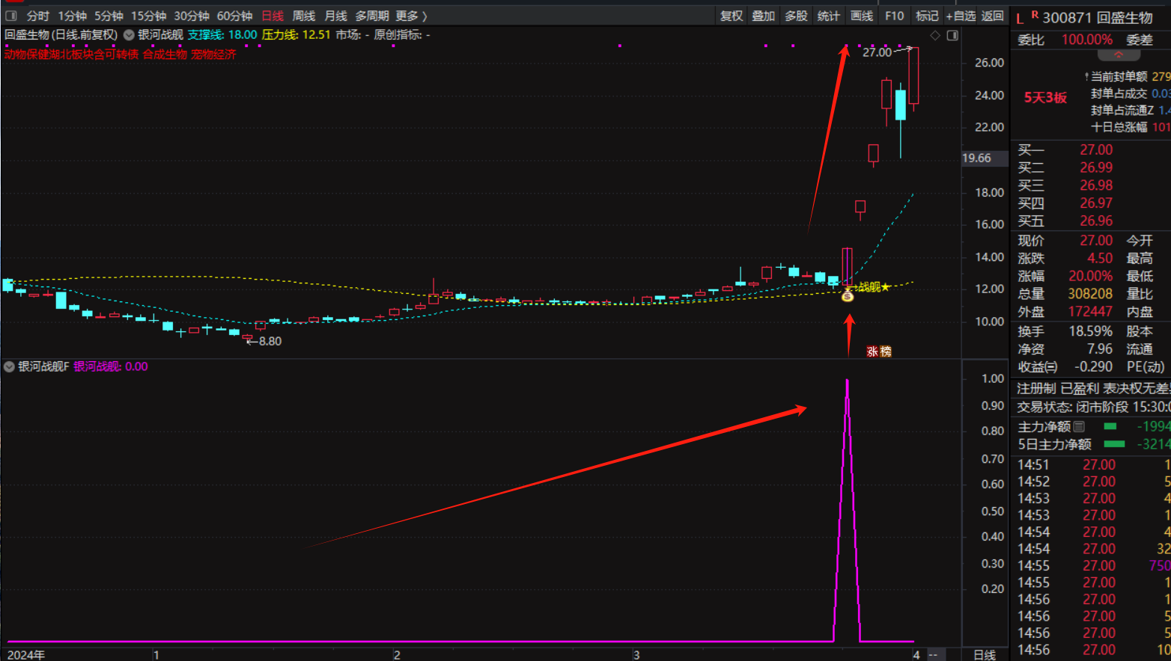Switch to the 60分钟 period tab
Viewport: 1171px width, 661px height.
[234, 16]
